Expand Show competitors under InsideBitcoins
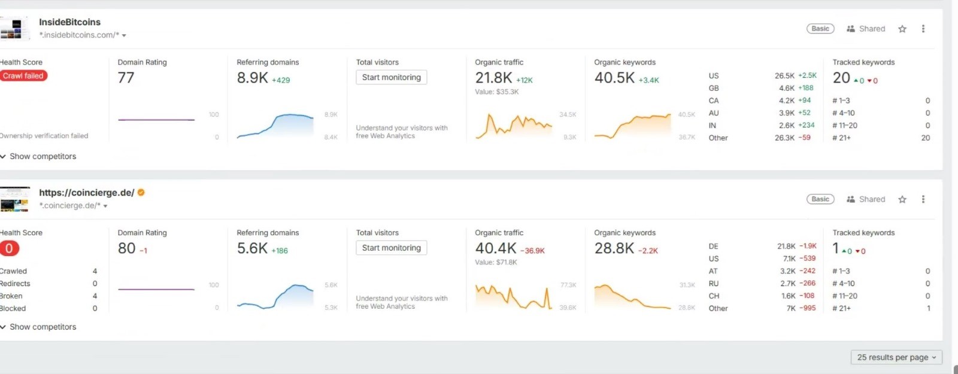The width and height of the screenshot is (958, 374). click(38, 156)
